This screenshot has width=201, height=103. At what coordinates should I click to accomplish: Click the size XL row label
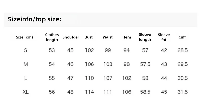pos(26,92)
